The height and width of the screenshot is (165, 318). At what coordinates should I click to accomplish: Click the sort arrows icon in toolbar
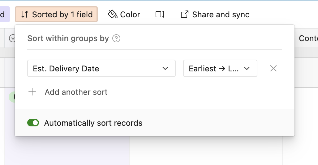click(25, 15)
